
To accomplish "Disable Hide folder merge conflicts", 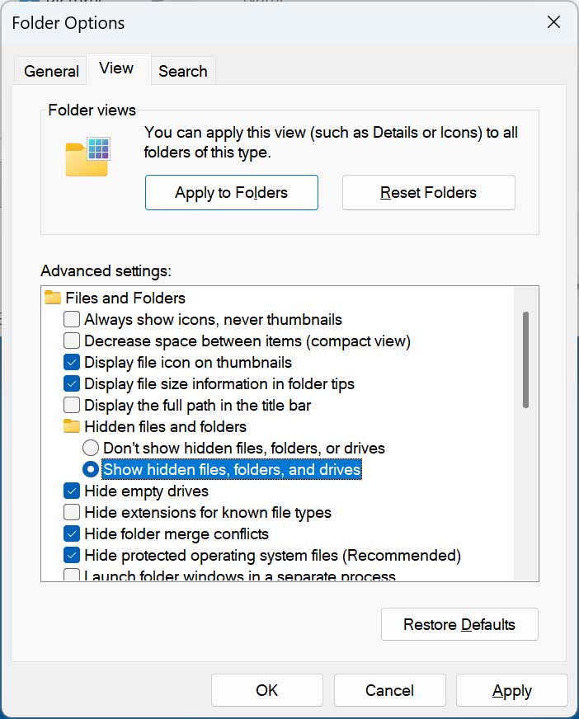I will (x=72, y=533).
